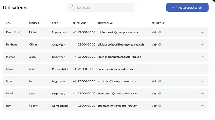Click Voir link for Marc Dutoit
Image resolution: width=215 pixels, height=120 pixels.
(154, 94)
